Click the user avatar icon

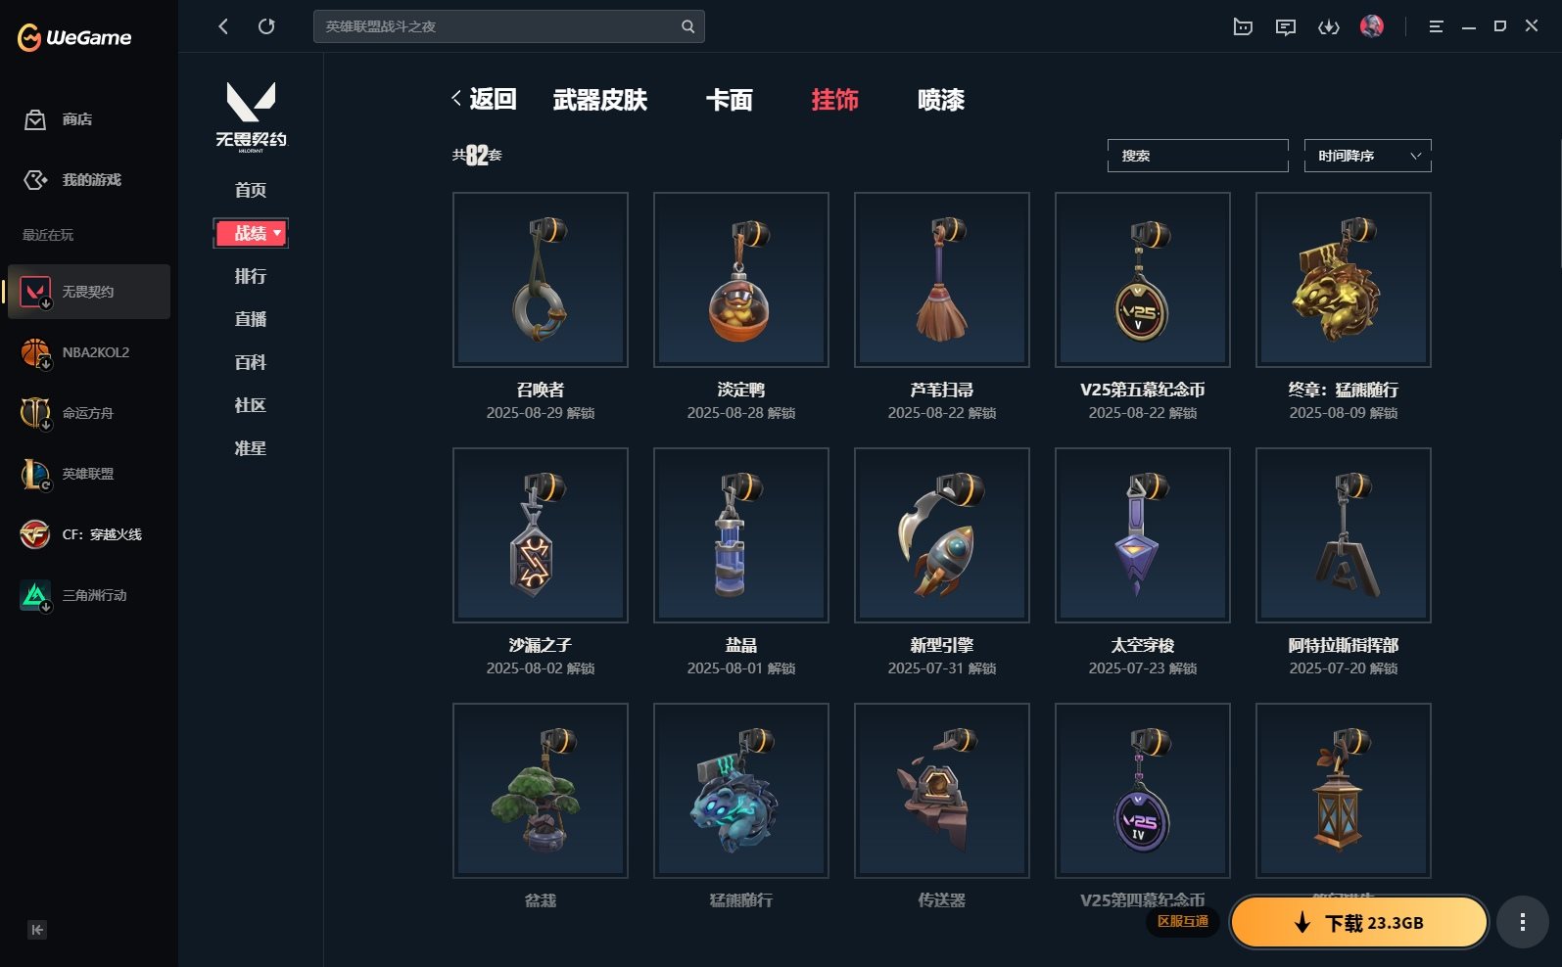pyautogui.click(x=1372, y=26)
